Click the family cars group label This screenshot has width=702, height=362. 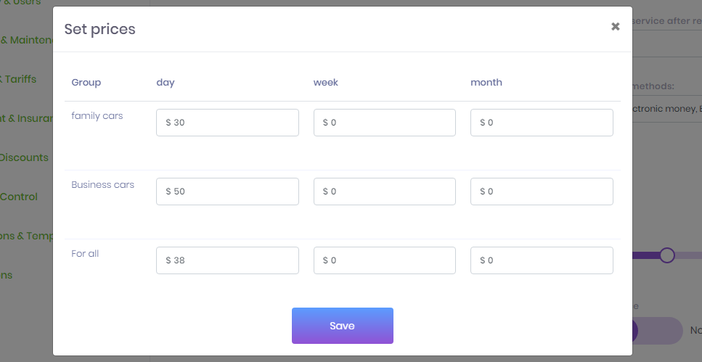[97, 116]
